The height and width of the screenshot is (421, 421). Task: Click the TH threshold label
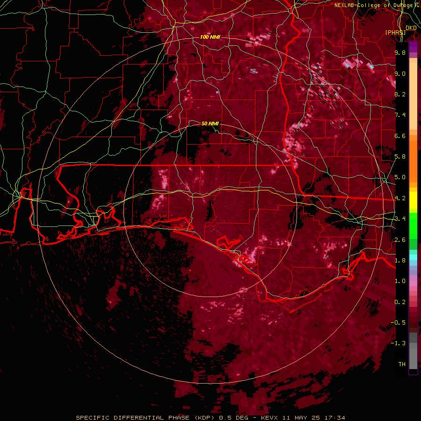(402, 364)
